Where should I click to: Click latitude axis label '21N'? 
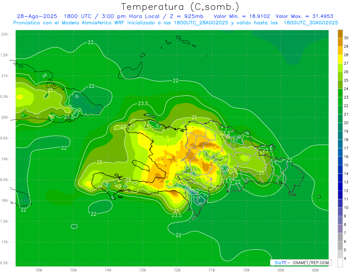pos(4,76)
